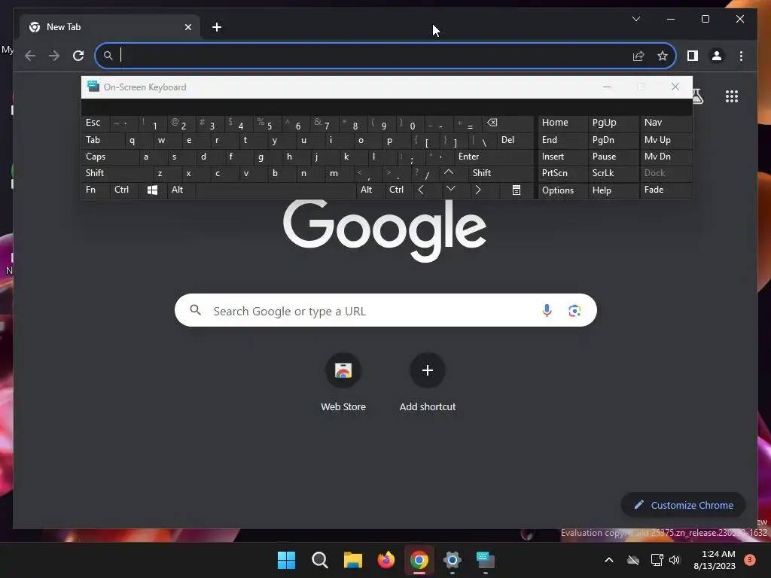Click Help key on On-Screen Keyboard
The height and width of the screenshot is (578, 771).
(613, 190)
